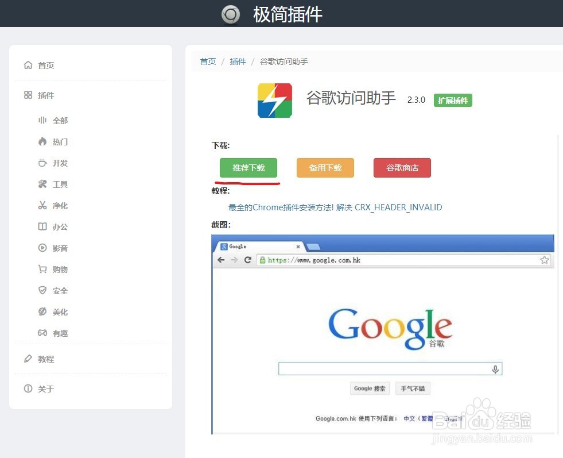Click the orange 备用下载 button
This screenshot has height=458, width=563.
[x=325, y=168]
